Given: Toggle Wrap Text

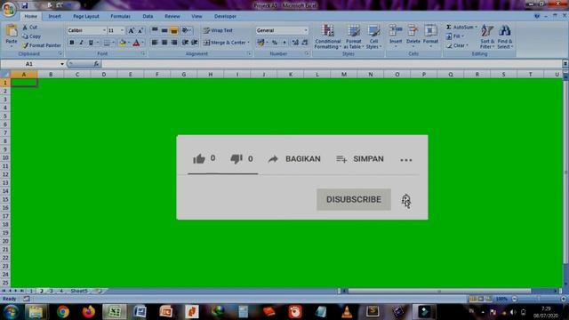Looking at the screenshot, I should tap(218, 30).
